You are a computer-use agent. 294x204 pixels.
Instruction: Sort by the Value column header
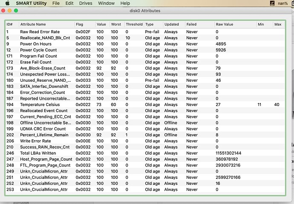coord(103,24)
